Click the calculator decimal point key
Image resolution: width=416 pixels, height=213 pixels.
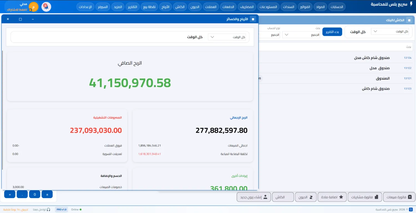pos(22,194)
